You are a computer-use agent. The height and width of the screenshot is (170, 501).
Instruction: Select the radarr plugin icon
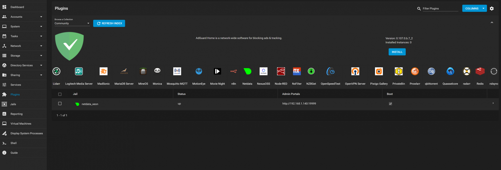pos(467,71)
